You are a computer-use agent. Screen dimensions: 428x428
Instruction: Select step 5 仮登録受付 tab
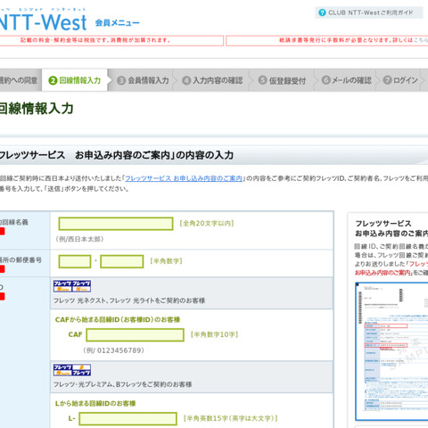tap(282, 80)
